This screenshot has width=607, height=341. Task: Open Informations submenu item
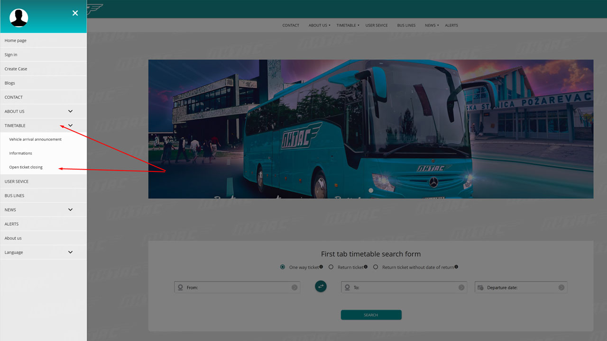click(43, 153)
